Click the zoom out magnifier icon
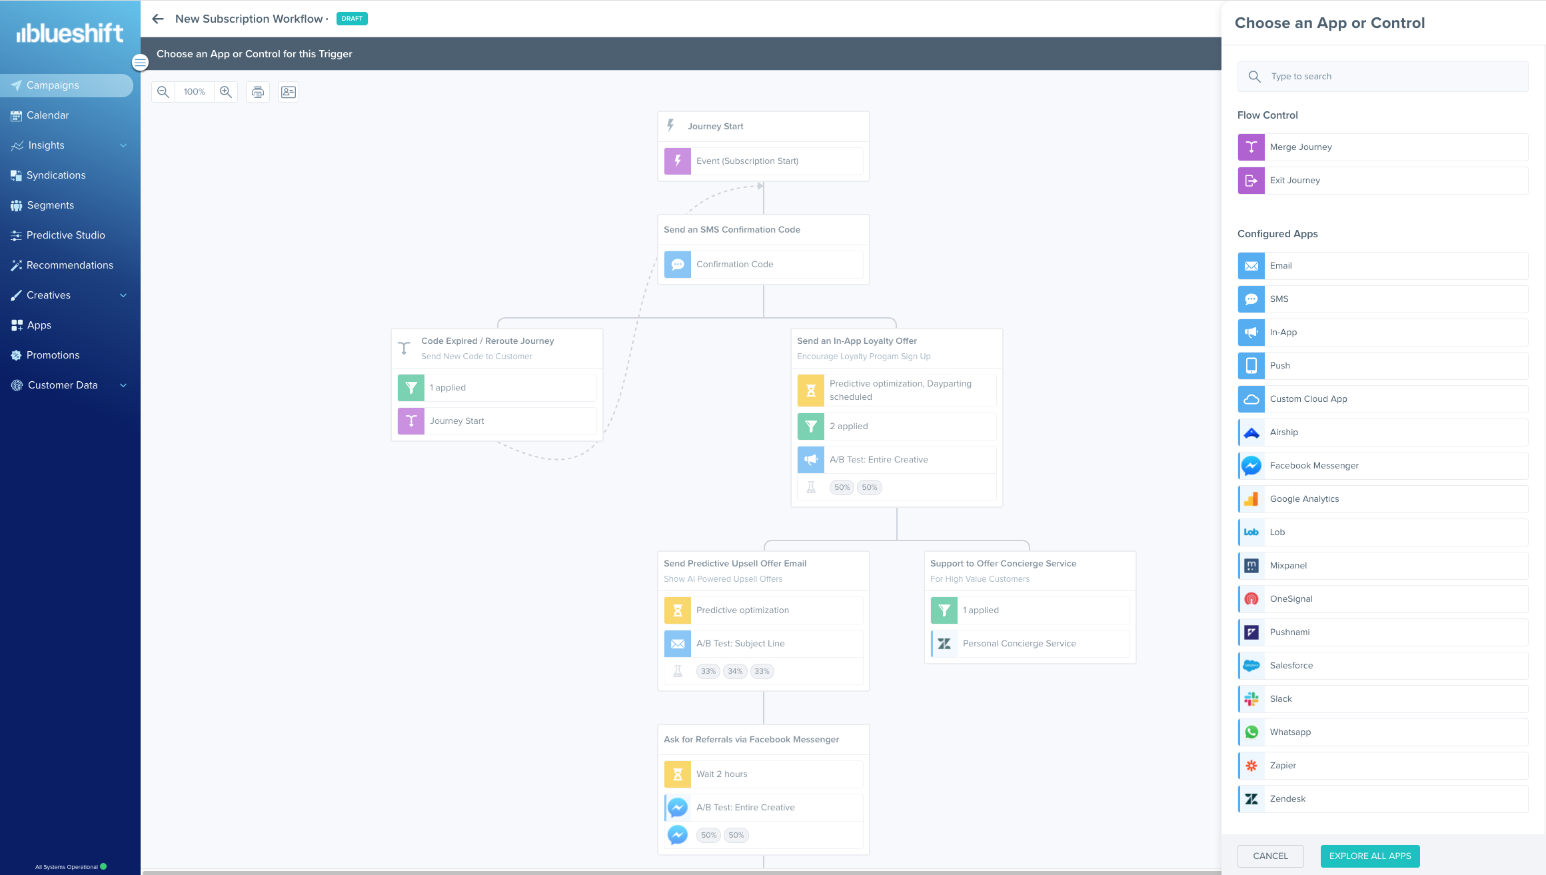 (x=163, y=92)
